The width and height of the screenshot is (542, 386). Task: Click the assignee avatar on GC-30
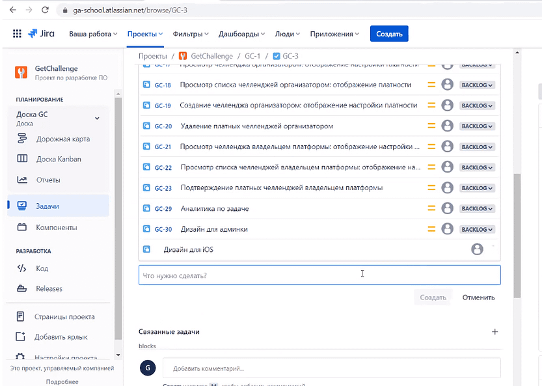[447, 228]
